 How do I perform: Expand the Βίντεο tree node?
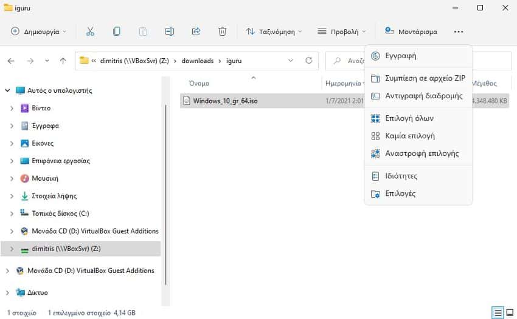point(12,108)
